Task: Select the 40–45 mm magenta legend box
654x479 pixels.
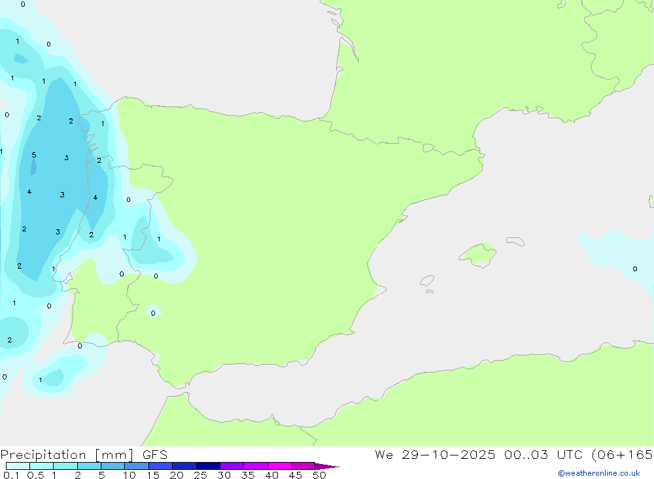Action: (279, 466)
